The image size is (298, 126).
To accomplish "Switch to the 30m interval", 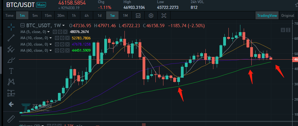I will [61, 16].
